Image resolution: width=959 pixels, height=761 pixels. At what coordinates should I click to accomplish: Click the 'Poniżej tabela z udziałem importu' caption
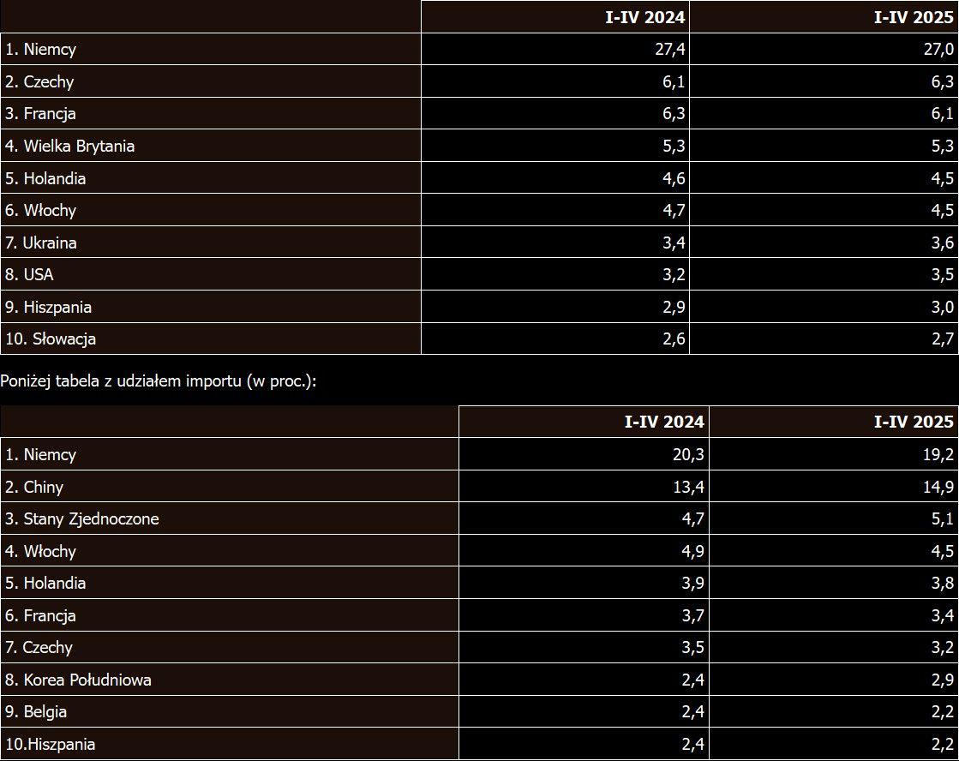[x=159, y=380]
